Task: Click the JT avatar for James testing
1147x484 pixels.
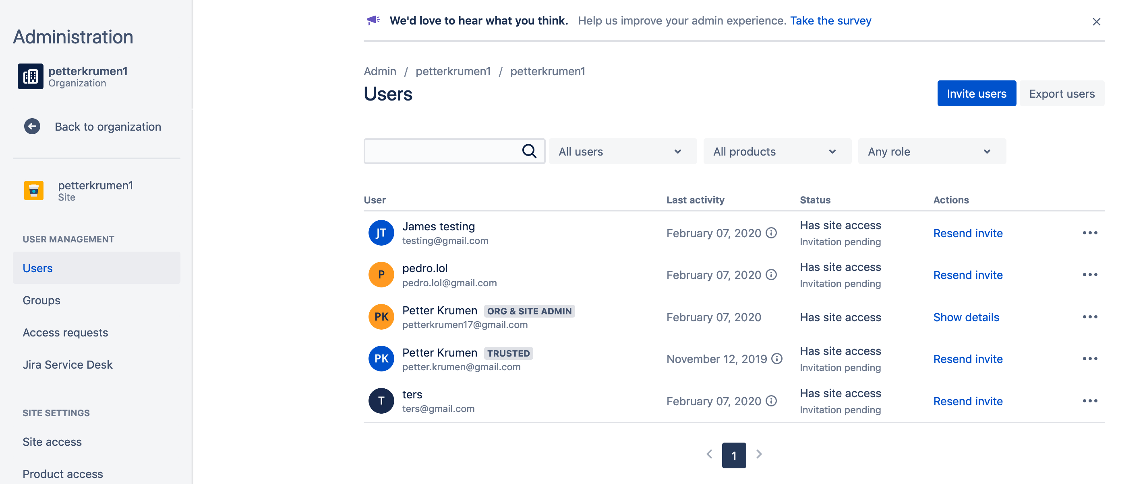Action: pyautogui.click(x=381, y=232)
